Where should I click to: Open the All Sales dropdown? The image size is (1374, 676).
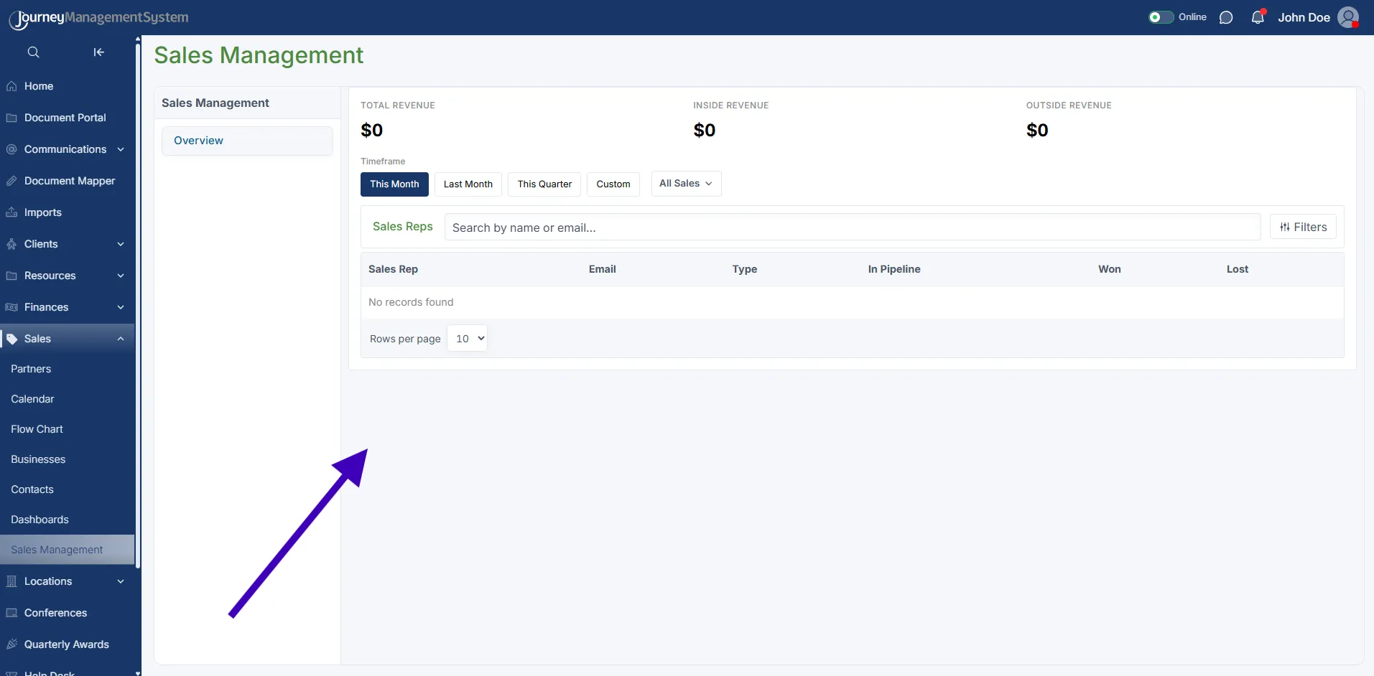tap(686, 184)
